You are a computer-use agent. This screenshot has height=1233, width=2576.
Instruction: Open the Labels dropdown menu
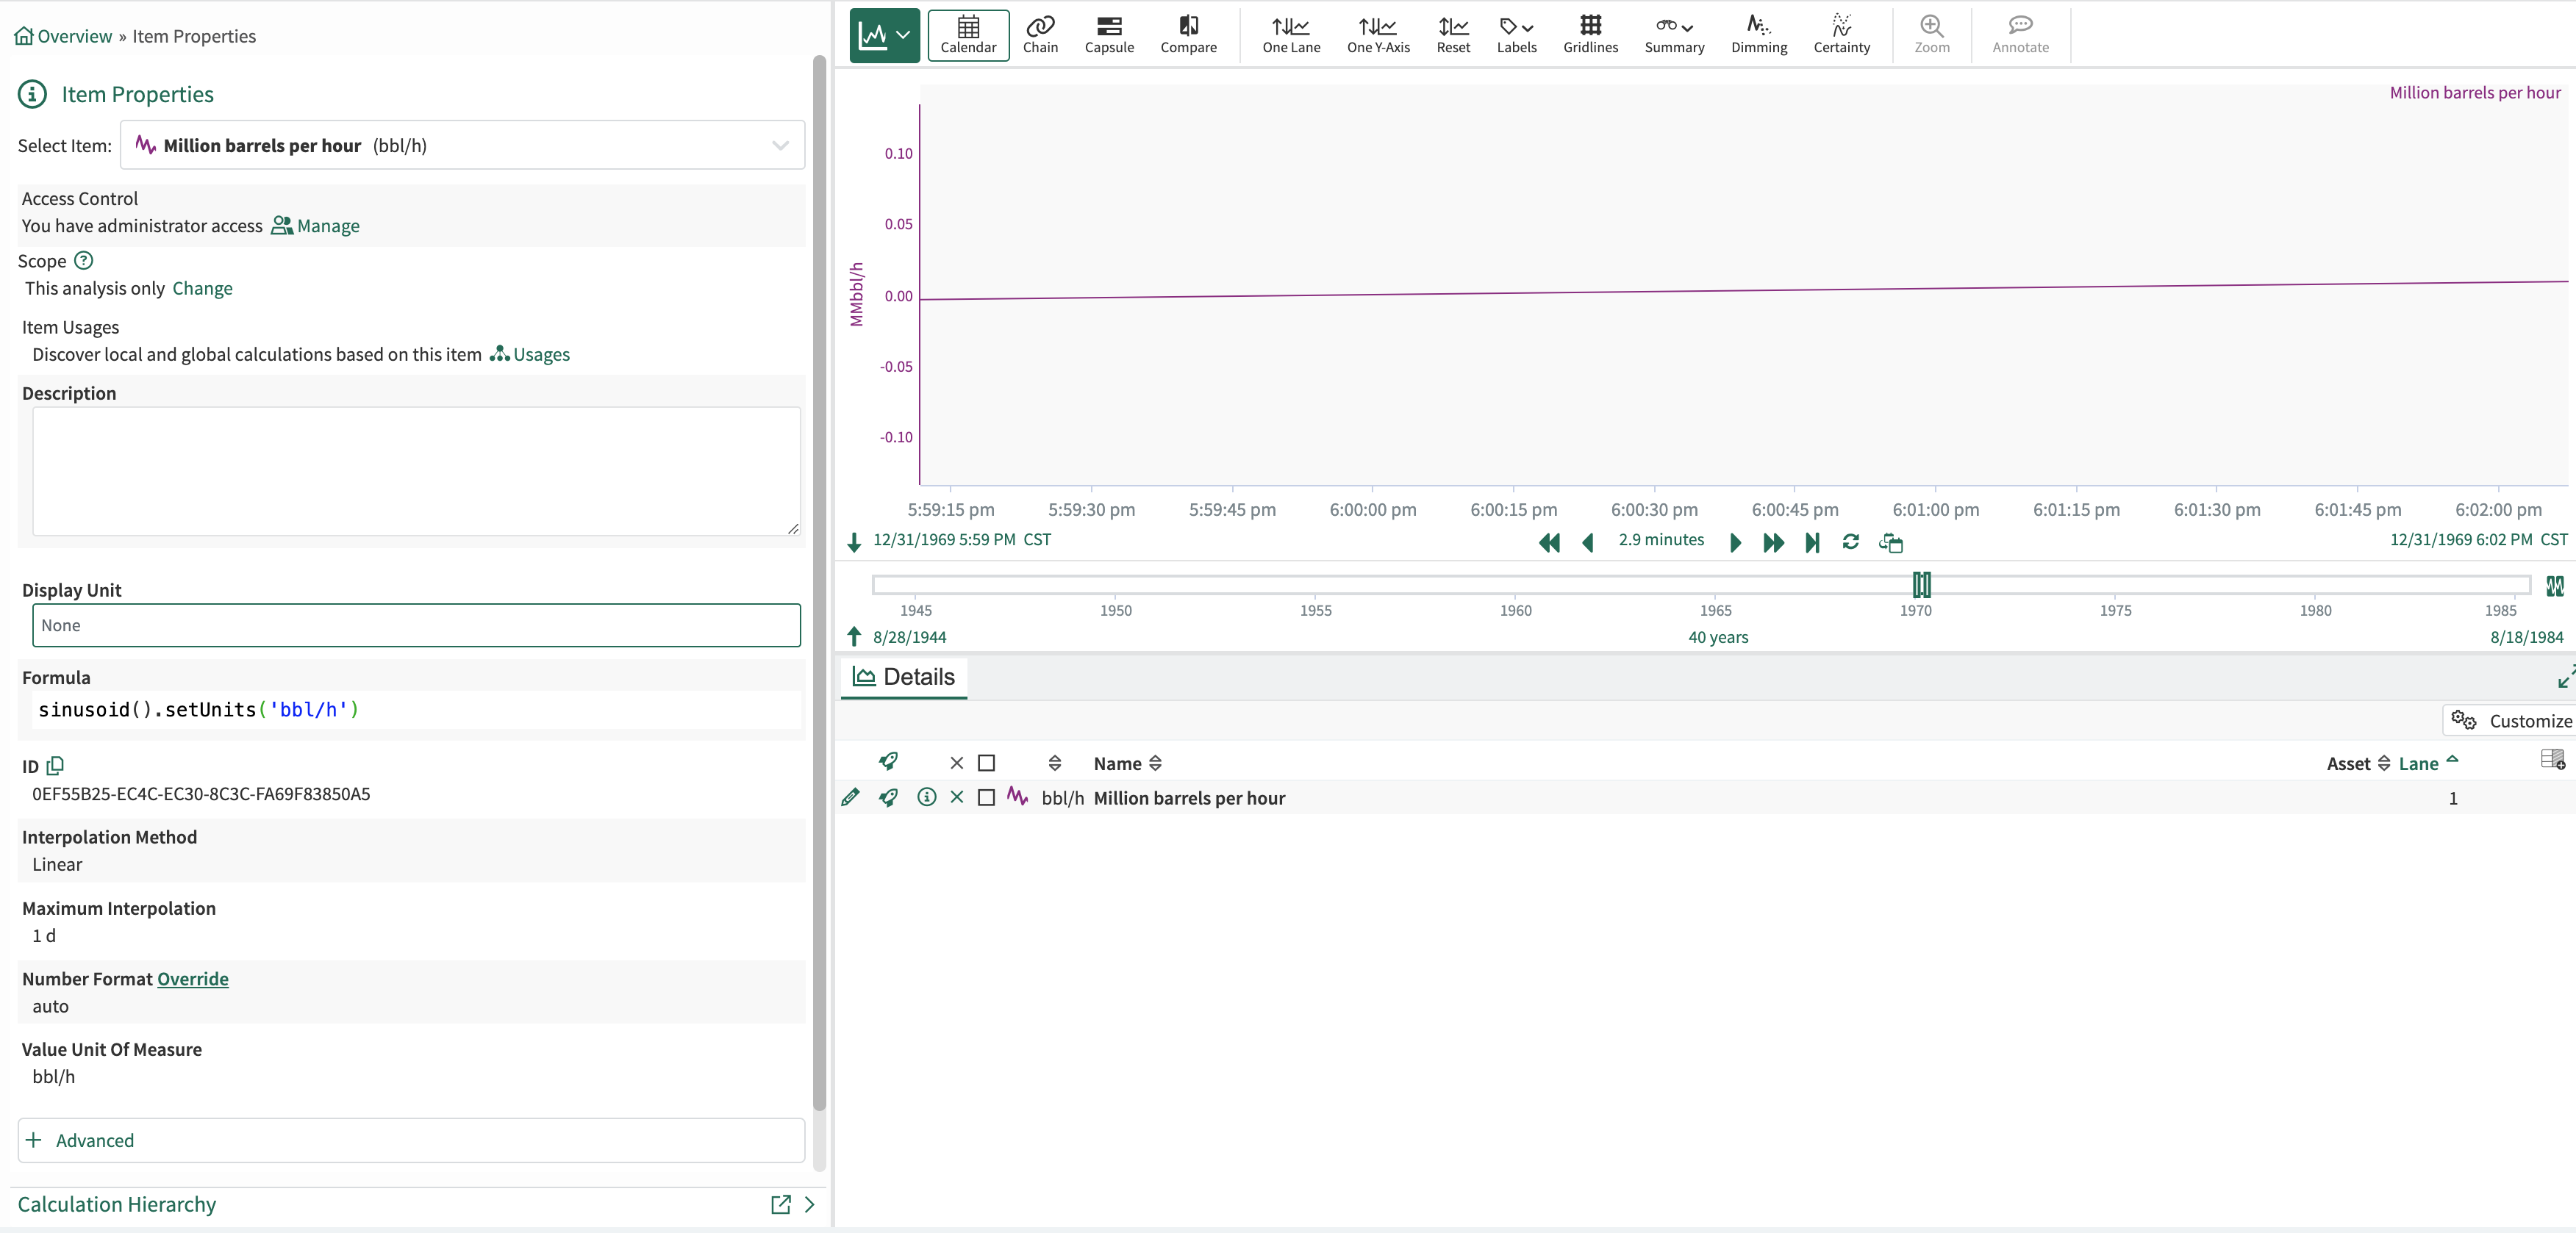tap(1516, 34)
